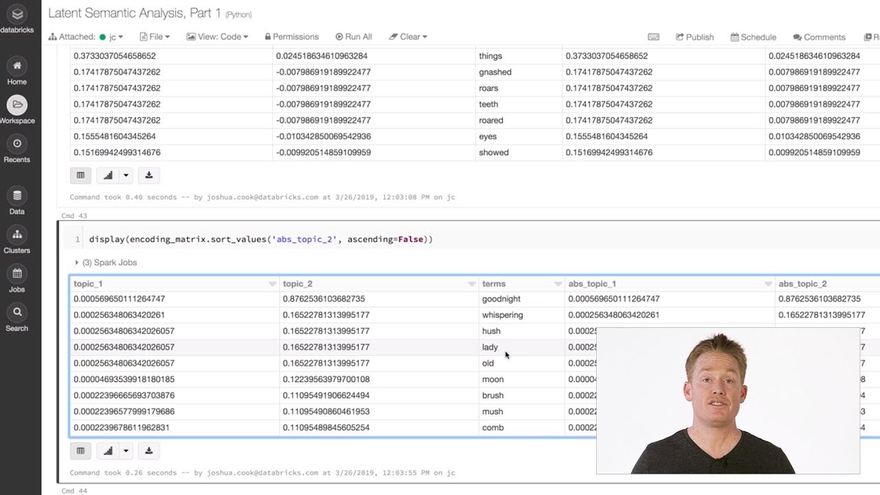Open the Clear menu
The width and height of the screenshot is (880, 495).
(408, 37)
